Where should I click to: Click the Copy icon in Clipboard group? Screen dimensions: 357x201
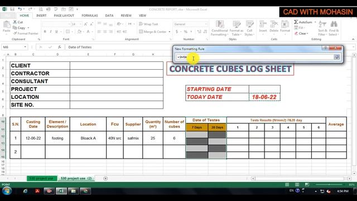coord(15,27)
